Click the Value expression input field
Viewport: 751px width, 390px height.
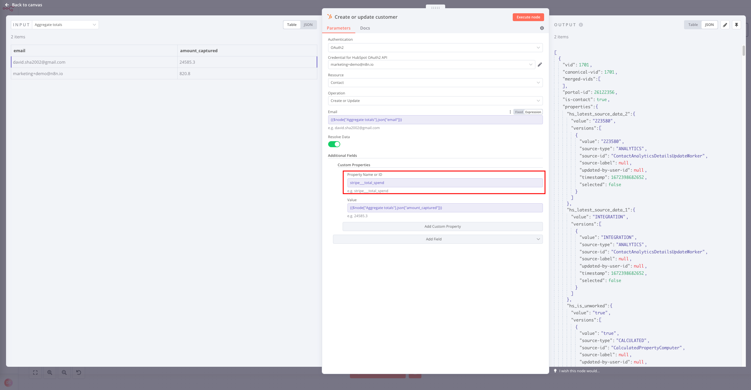(x=445, y=208)
